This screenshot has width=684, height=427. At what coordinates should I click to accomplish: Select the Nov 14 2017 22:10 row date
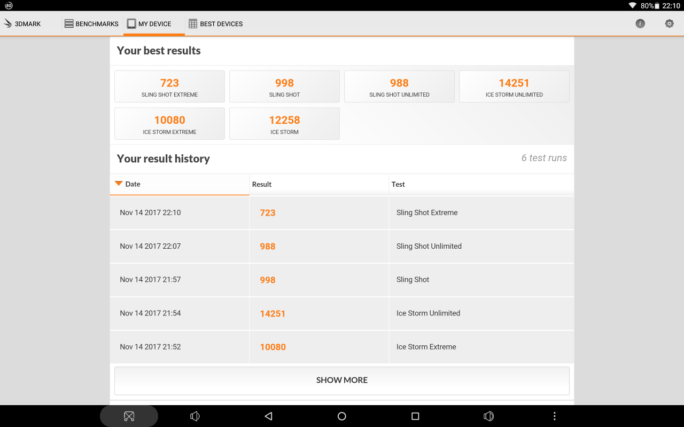(150, 212)
